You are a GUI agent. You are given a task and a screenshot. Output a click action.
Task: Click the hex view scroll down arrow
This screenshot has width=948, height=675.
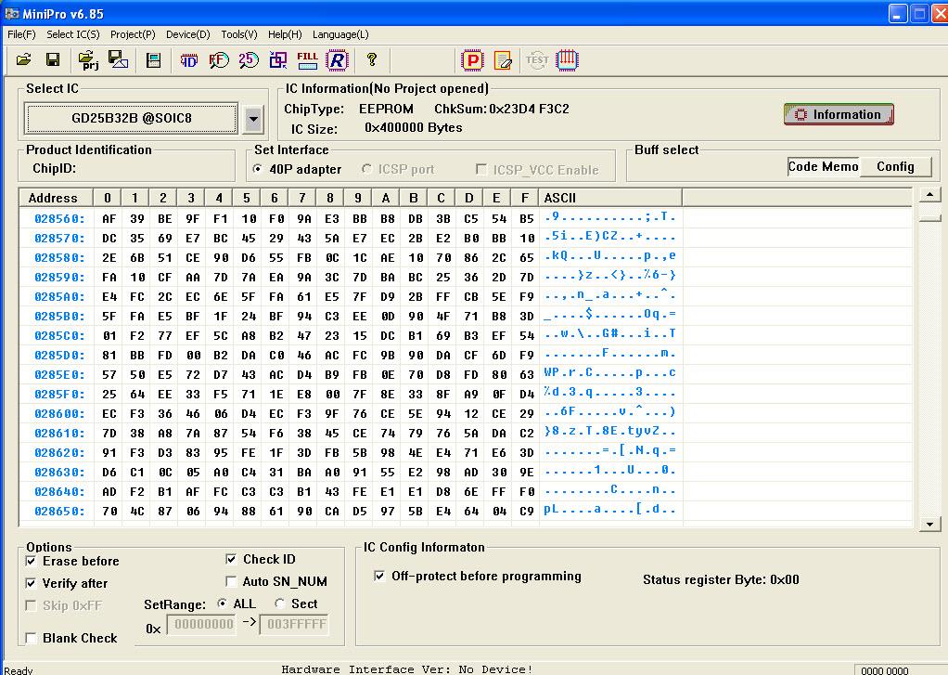(929, 525)
